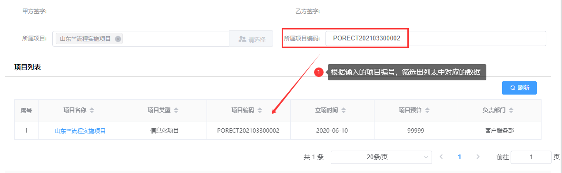Sort the table by 项目类型
Screen dimensions: 562x173
point(176,110)
